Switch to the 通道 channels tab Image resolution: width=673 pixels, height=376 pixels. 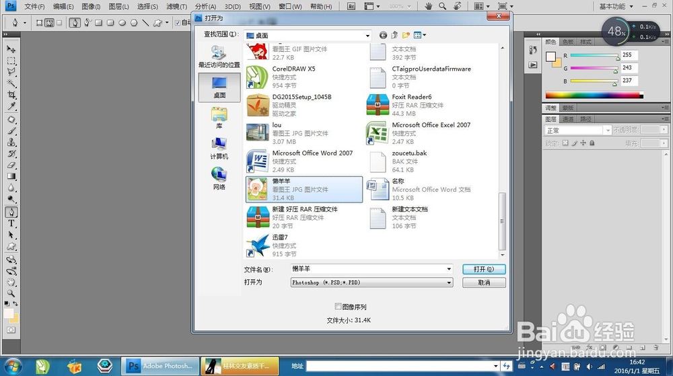point(568,119)
